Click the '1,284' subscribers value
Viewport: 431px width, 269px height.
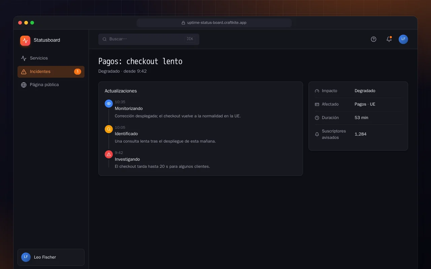point(360,134)
